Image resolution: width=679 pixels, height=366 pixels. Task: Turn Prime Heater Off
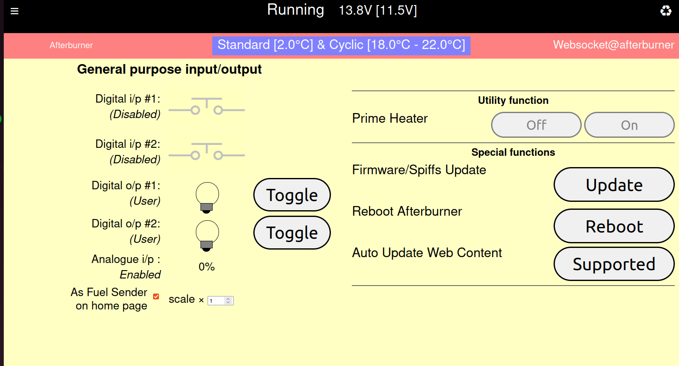point(536,125)
